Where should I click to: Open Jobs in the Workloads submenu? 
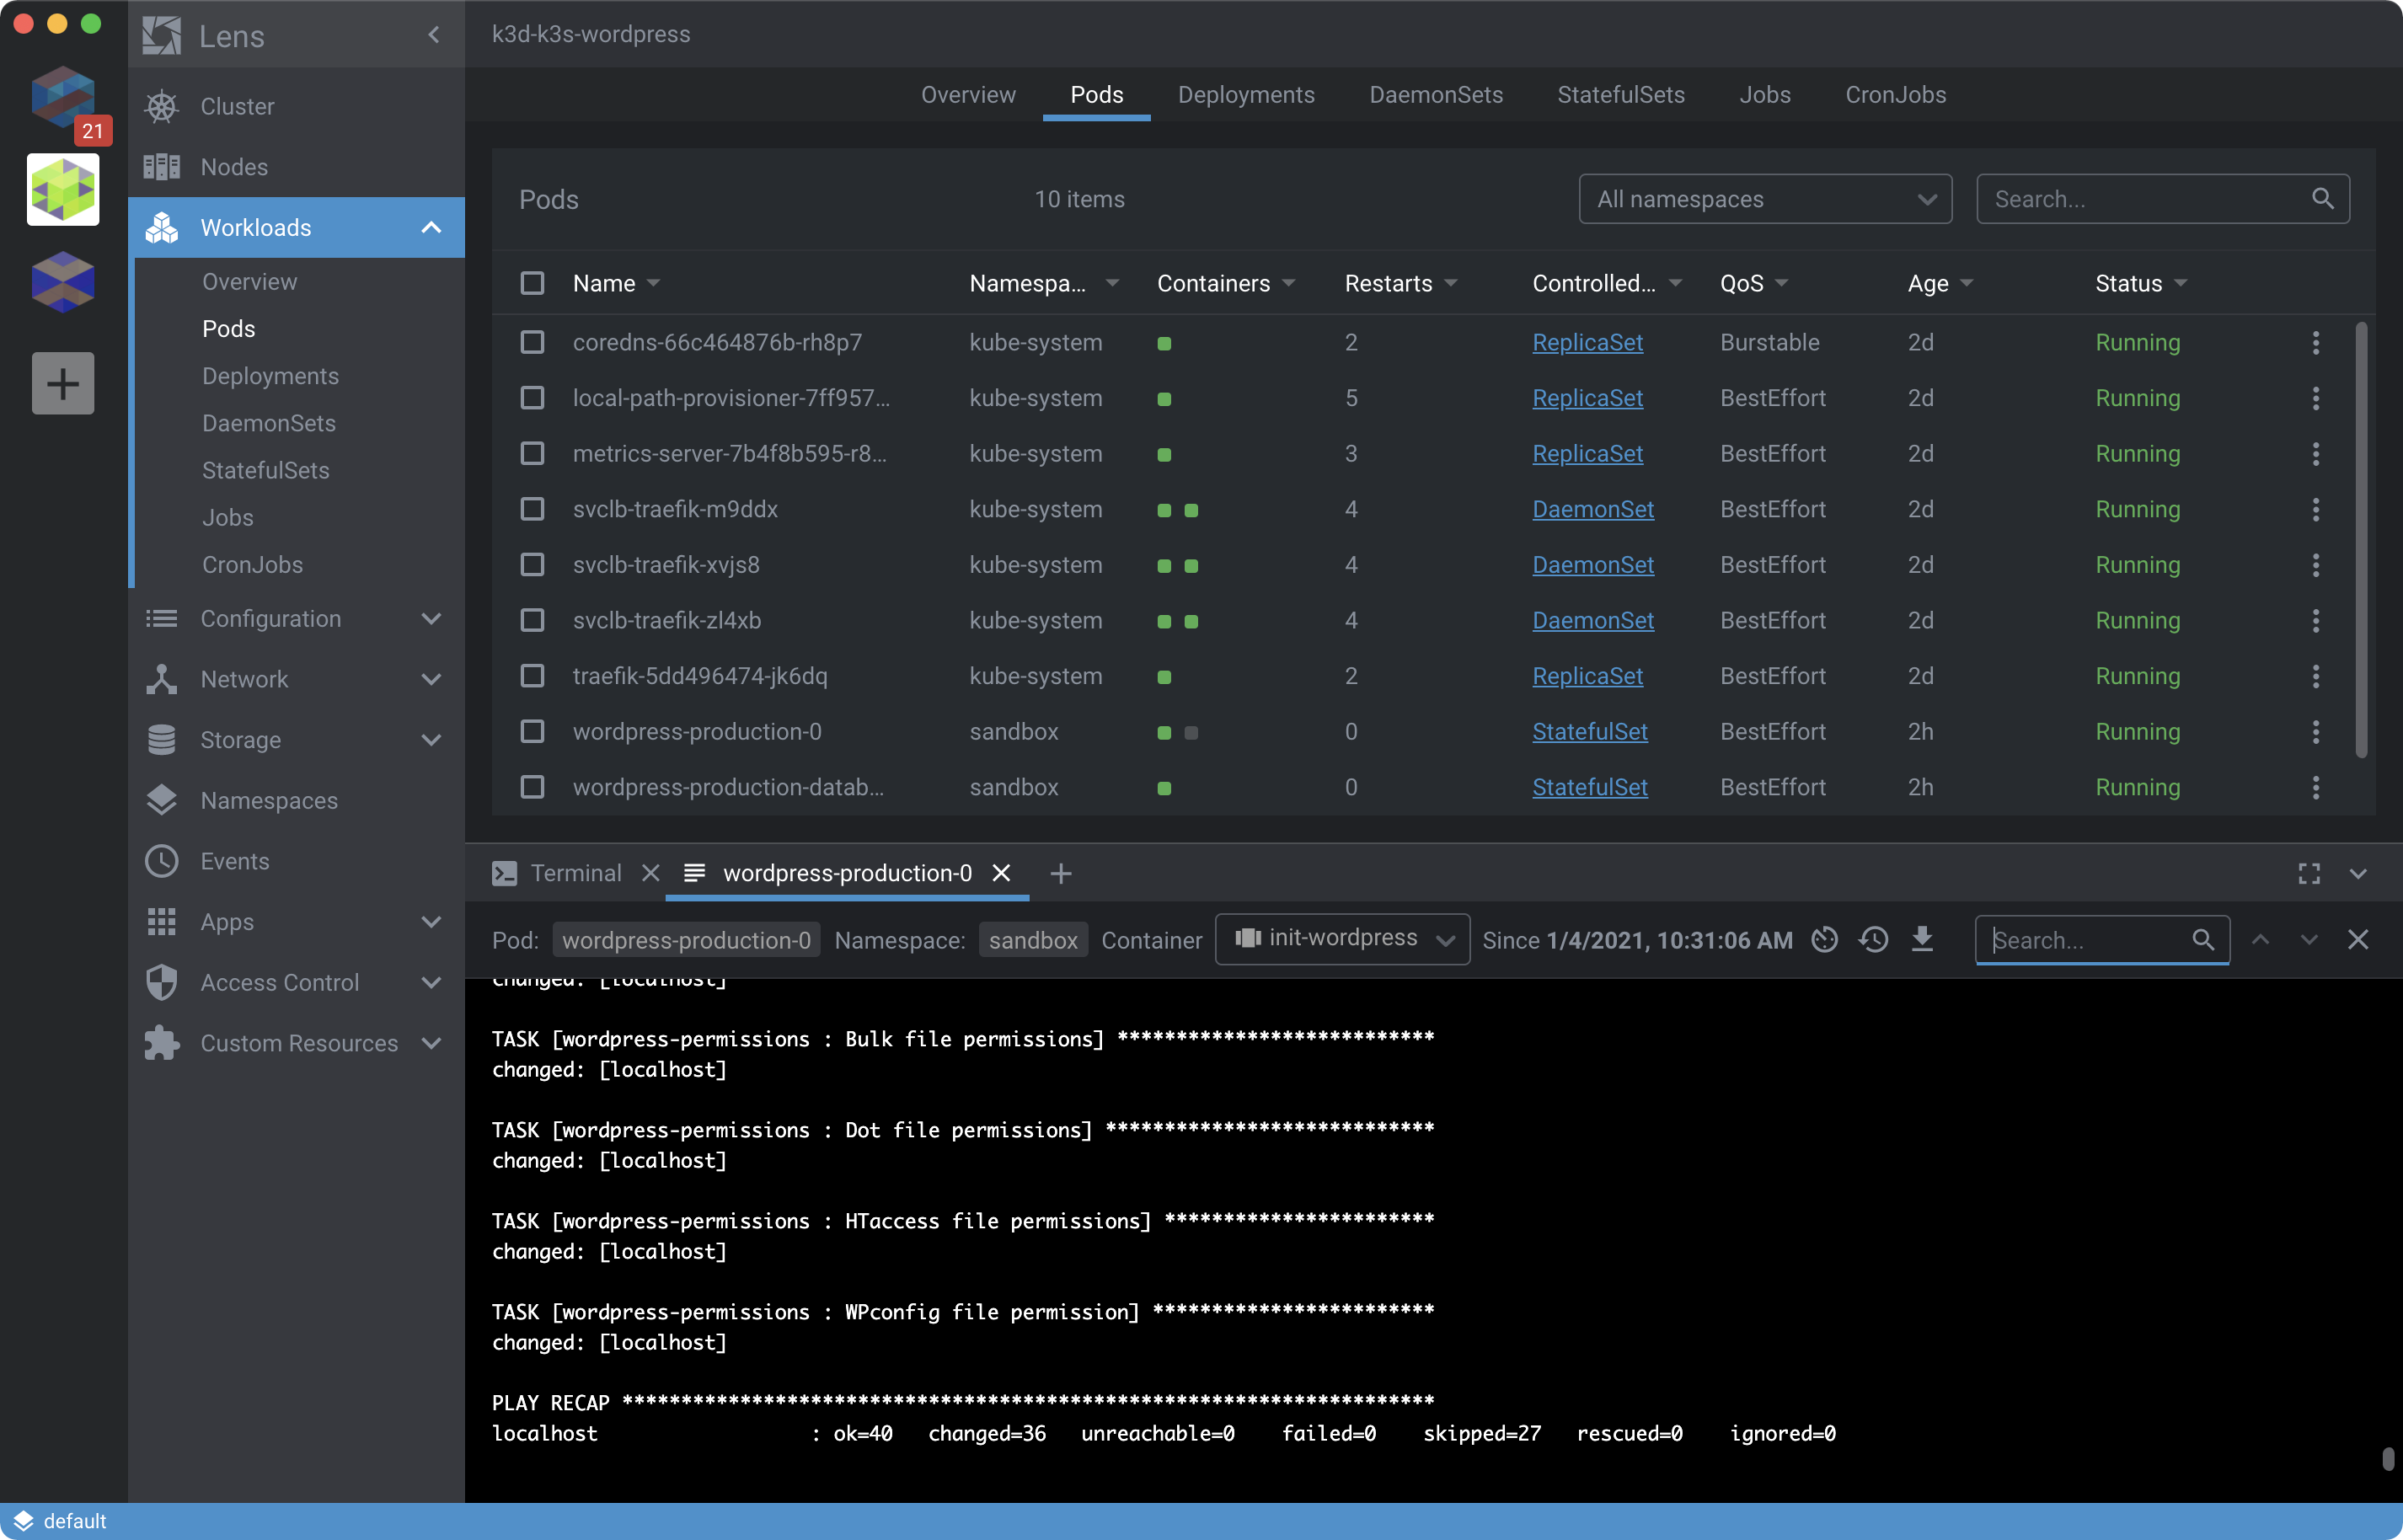tap(227, 517)
